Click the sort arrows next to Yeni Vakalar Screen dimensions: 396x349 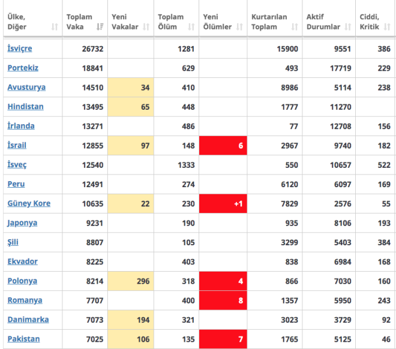146,27
